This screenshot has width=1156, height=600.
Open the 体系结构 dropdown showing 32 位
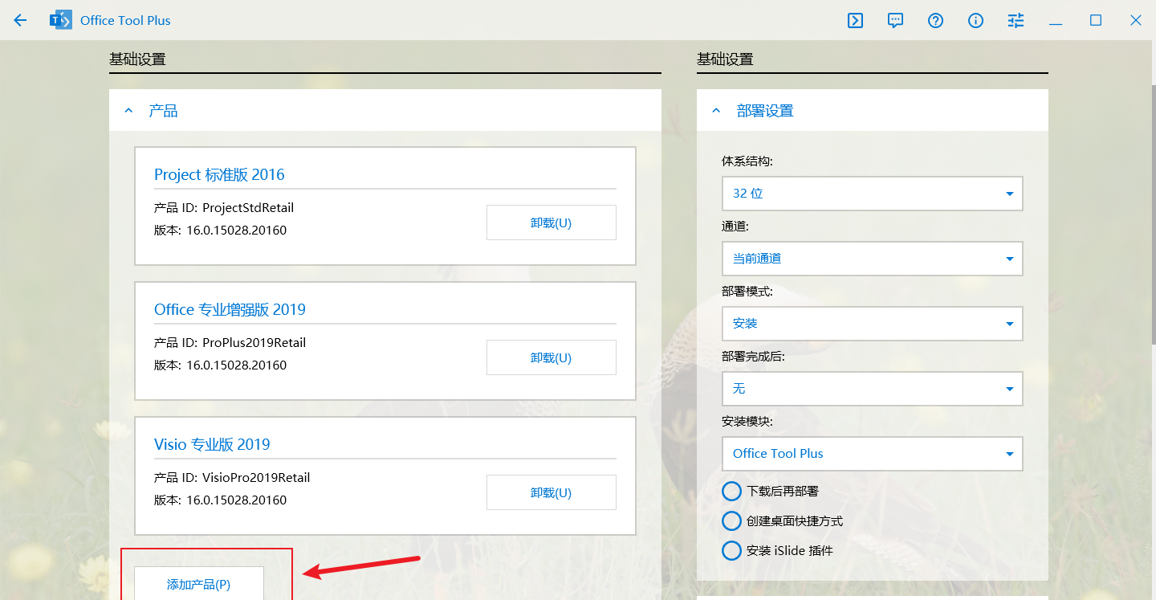[x=872, y=194]
